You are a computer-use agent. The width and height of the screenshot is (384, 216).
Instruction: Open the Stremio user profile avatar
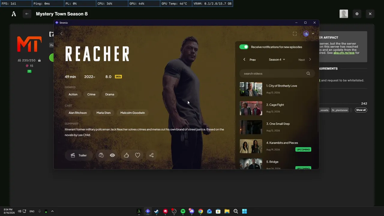click(x=306, y=34)
